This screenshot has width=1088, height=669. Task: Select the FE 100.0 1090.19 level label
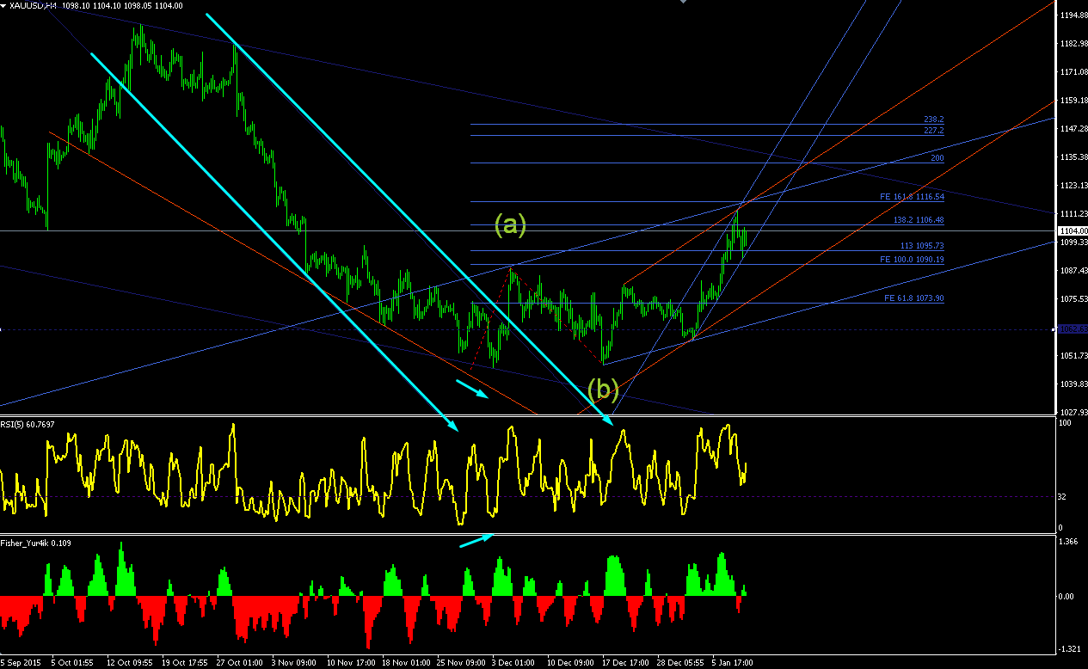(912, 260)
